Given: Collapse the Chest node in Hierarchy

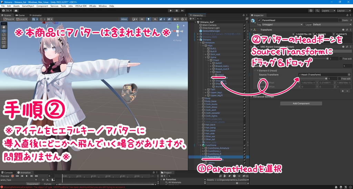Looking at the screenshot, I should click(x=208, y=60).
